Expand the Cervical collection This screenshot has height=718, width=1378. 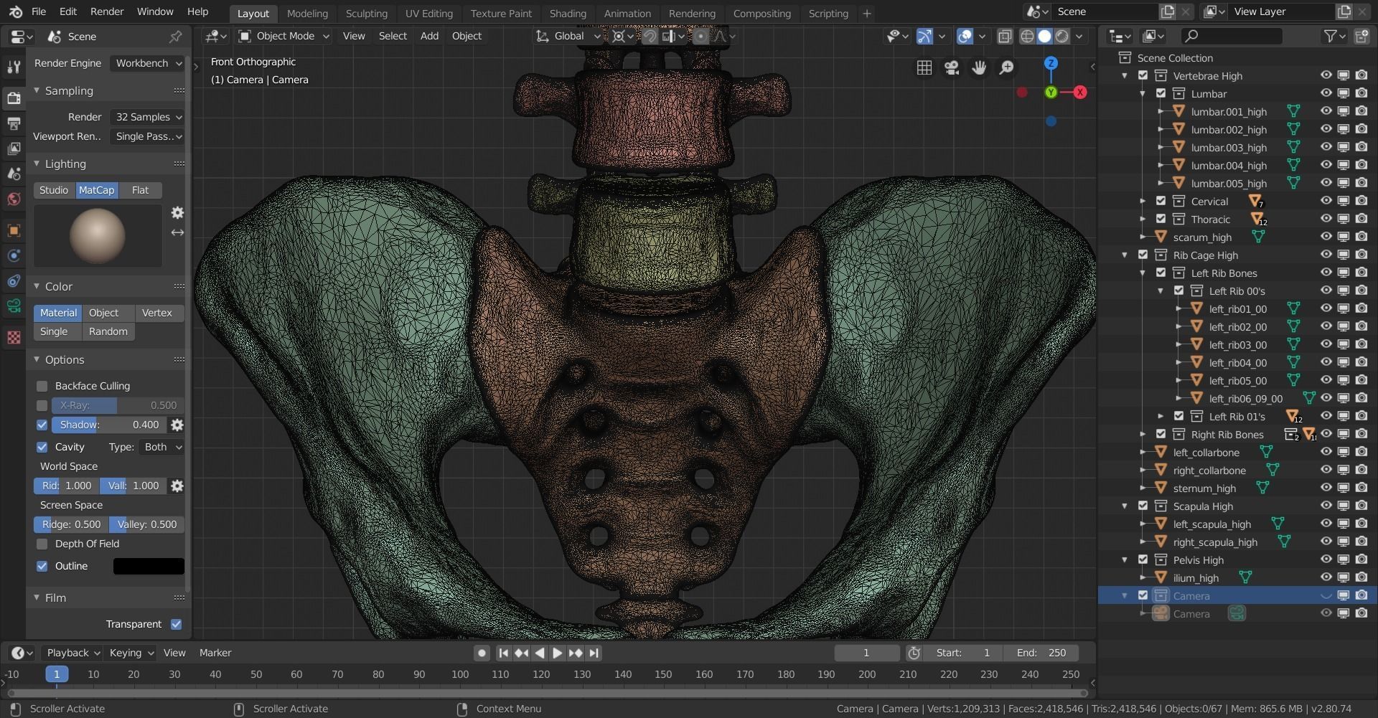[x=1143, y=201]
